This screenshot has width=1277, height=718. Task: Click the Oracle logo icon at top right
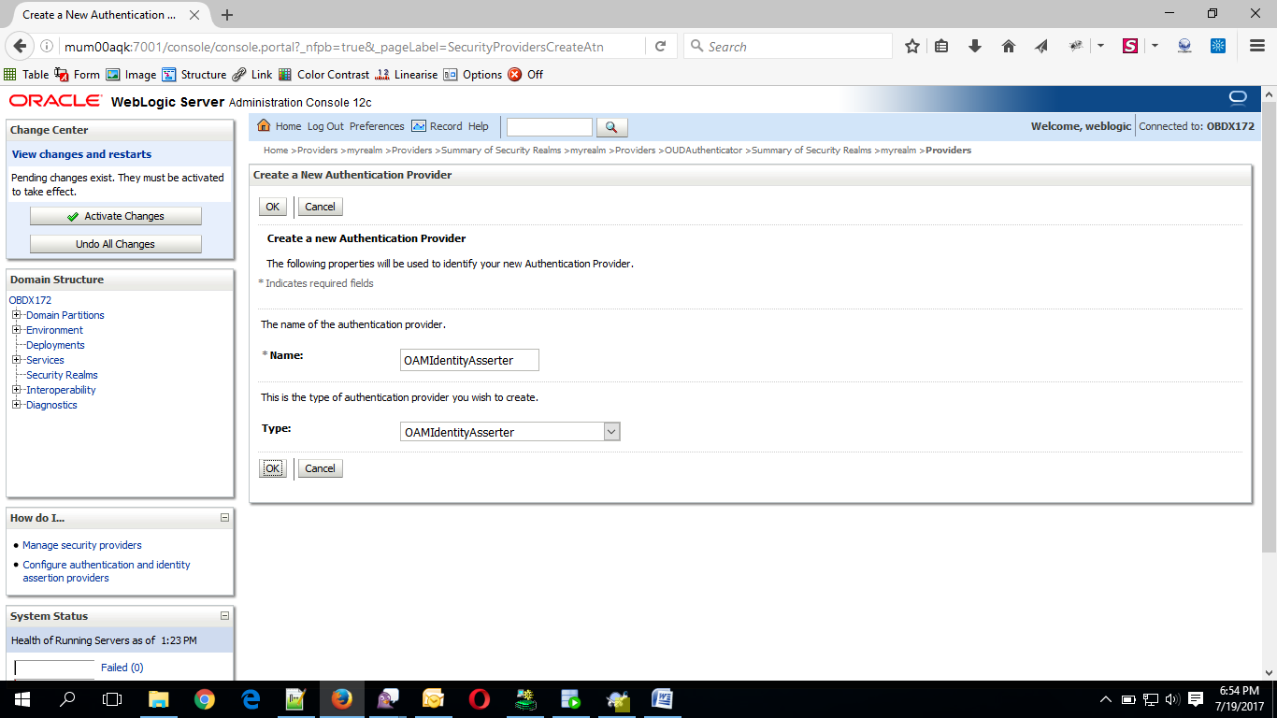tap(1238, 98)
